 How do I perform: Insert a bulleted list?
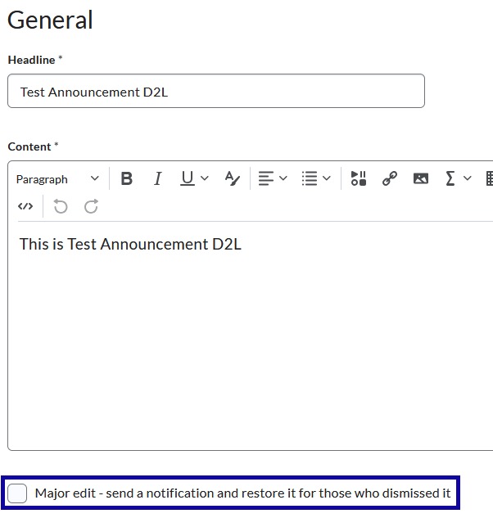pos(310,178)
